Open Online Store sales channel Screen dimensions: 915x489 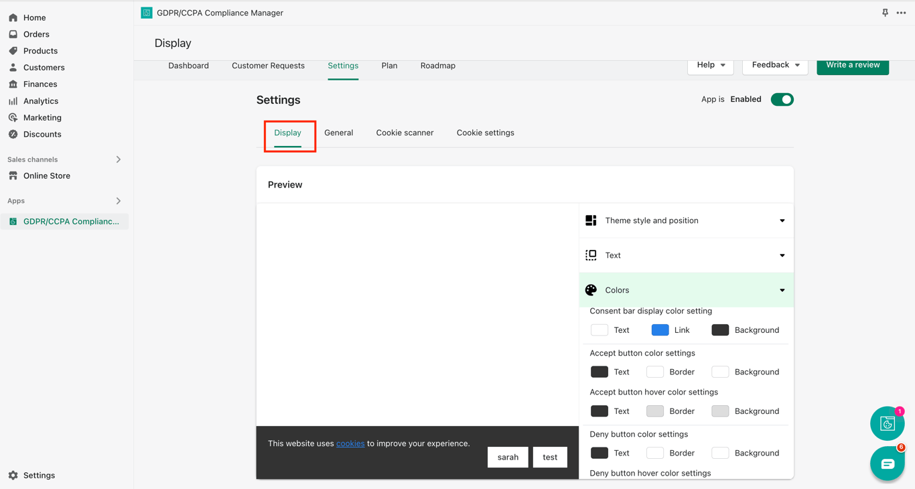(46, 176)
